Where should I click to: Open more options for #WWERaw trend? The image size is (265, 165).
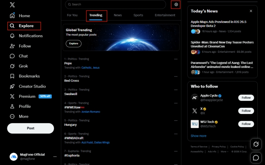click(176, 103)
